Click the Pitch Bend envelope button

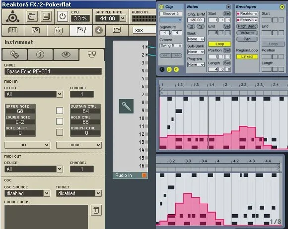click(247, 26)
